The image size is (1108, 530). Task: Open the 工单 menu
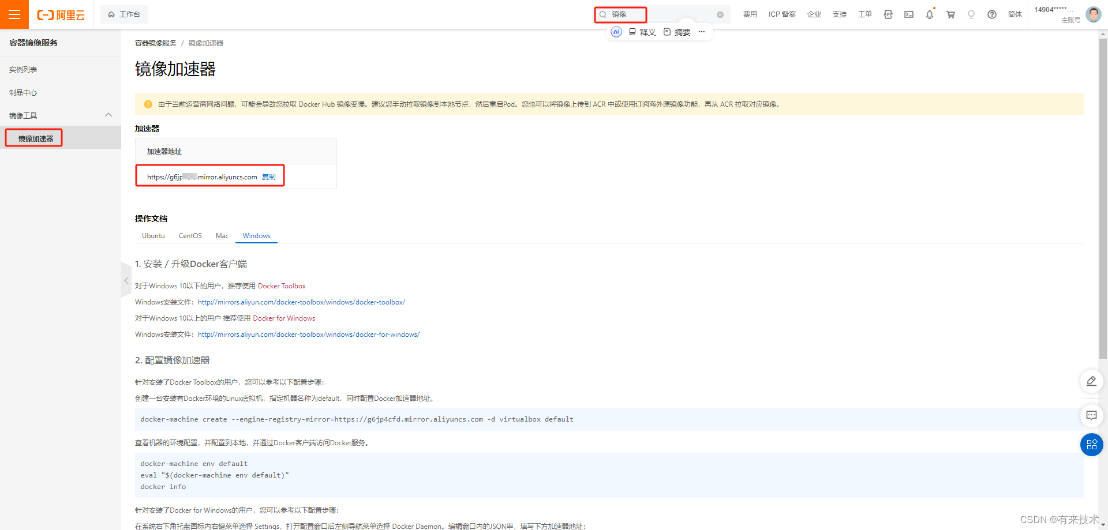[x=865, y=14]
